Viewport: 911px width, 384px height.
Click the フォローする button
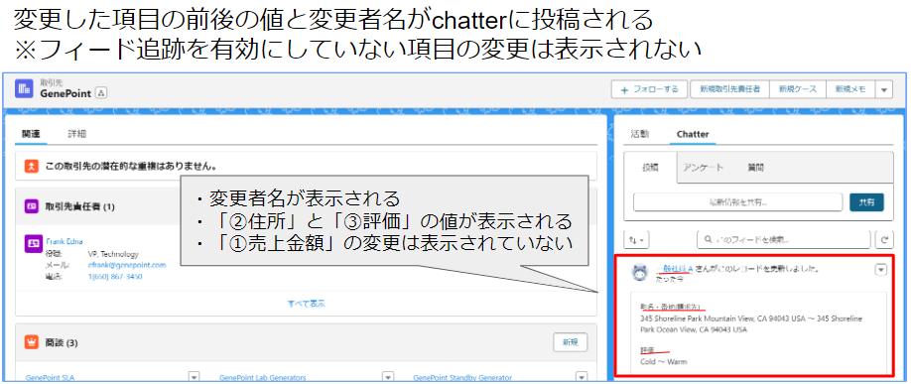(x=650, y=89)
